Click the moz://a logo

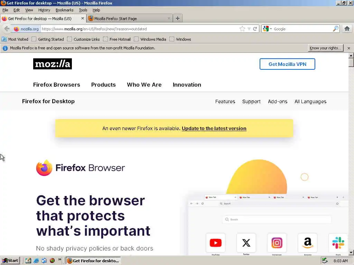click(x=53, y=64)
